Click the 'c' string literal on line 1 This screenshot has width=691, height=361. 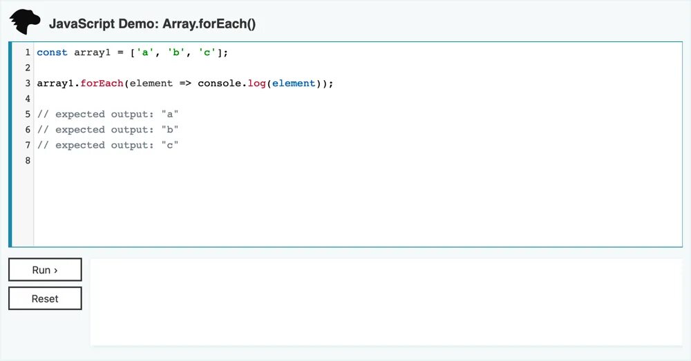click(x=207, y=52)
